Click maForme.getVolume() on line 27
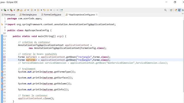This screenshot has width=184, height=103. [57, 84]
